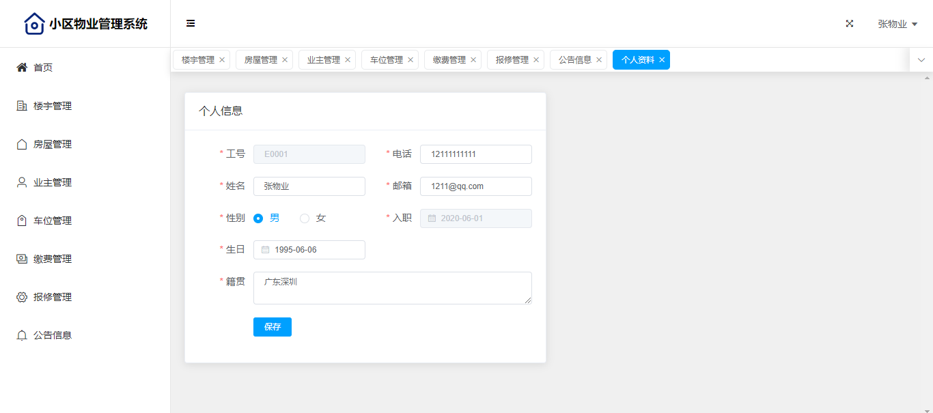Click the house icon for 房屋管理
The width and height of the screenshot is (933, 413).
[x=22, y=144]
